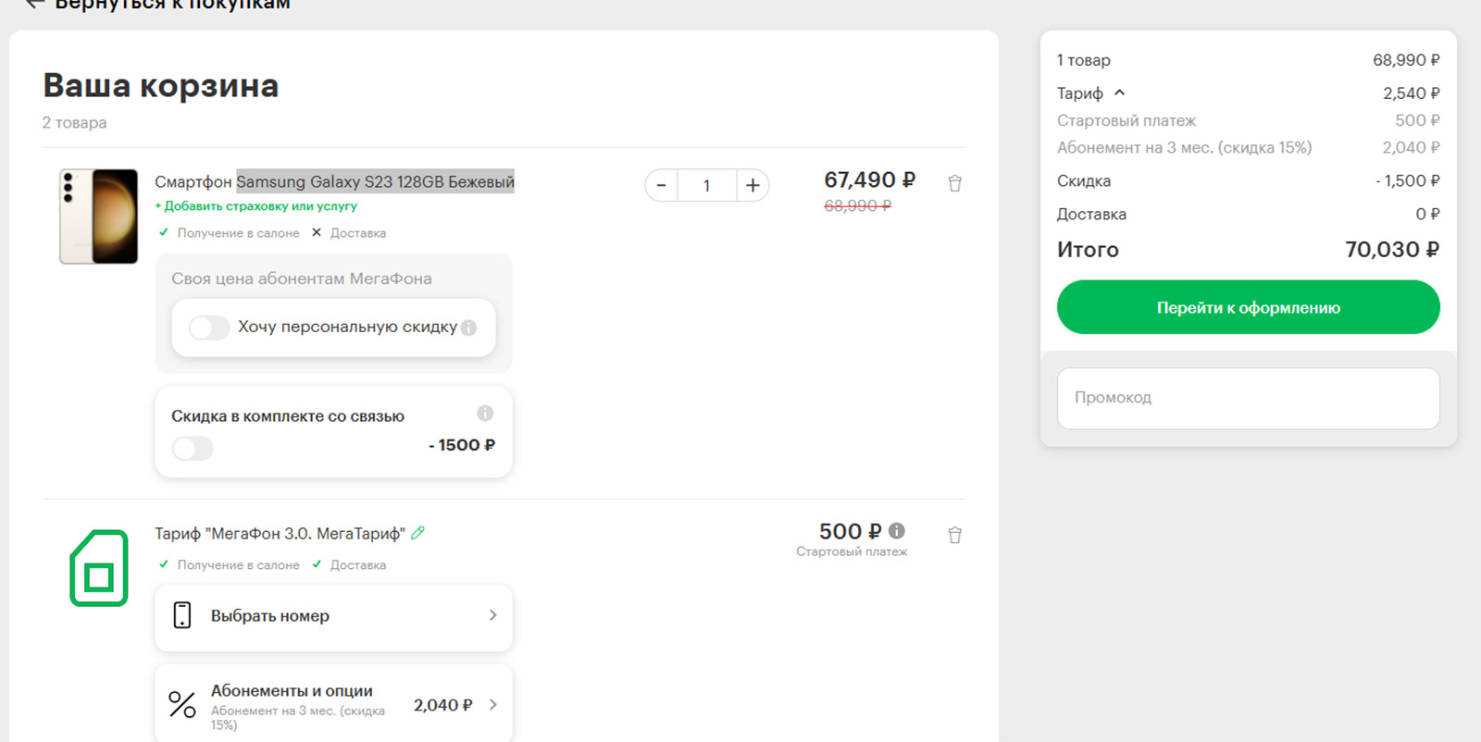This screenshot has height=742, width=1481.
Task: Click the Стартовый платеж summary row
Action: [x=1249, y=120]
